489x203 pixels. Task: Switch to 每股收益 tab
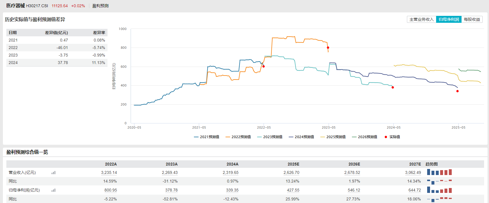pos(472,19)
